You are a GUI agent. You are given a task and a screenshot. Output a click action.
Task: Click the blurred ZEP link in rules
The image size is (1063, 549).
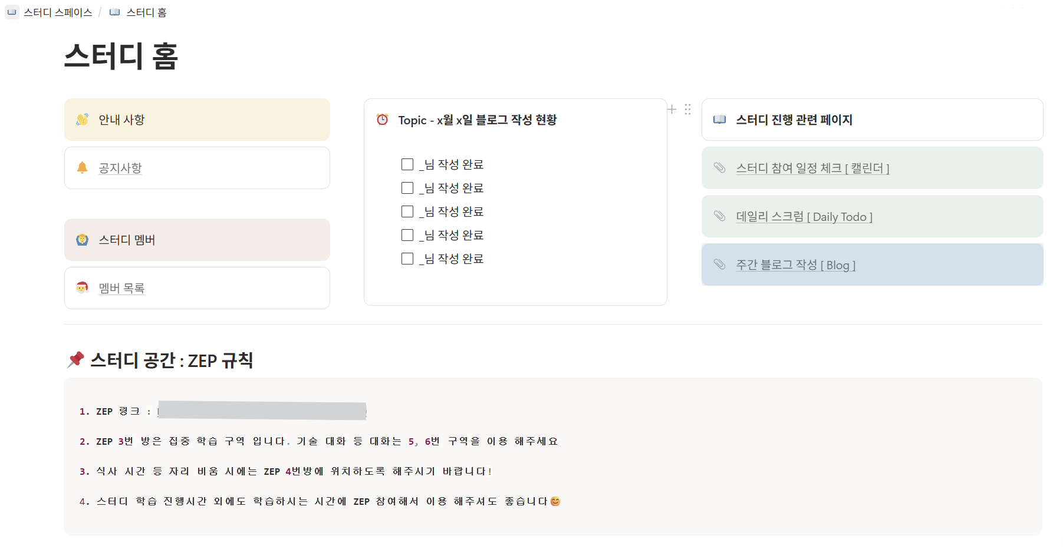[262, 411]
